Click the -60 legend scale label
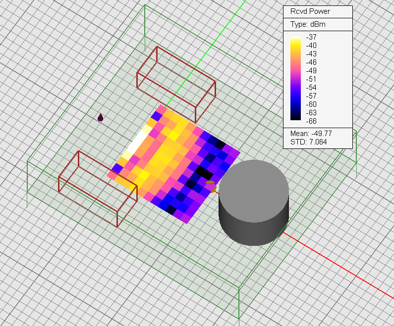The height and width of the screenshot is (326, 394). tap(311, 104)
